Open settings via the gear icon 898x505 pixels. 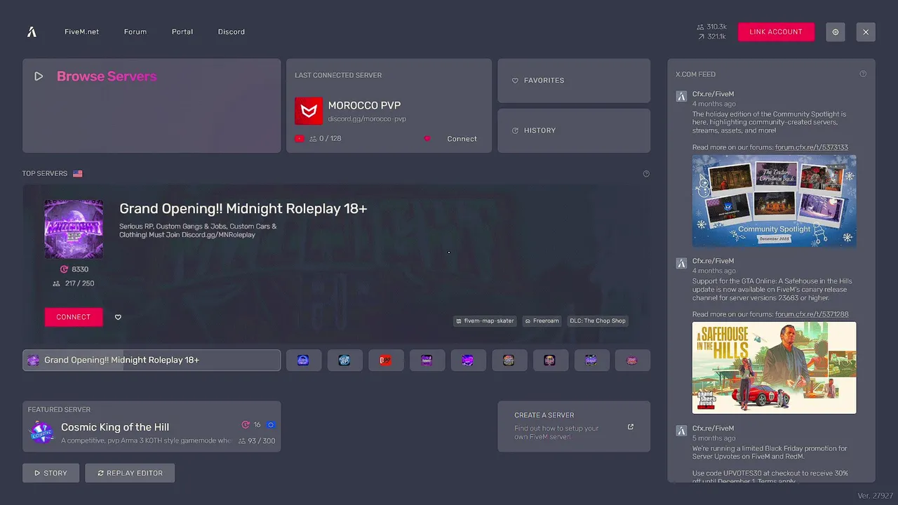pos(835,32)
